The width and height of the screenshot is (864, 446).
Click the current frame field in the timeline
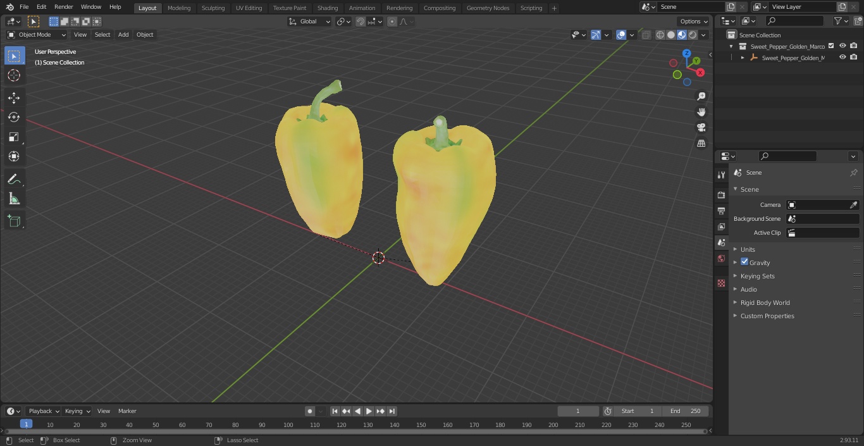point(577,411)
